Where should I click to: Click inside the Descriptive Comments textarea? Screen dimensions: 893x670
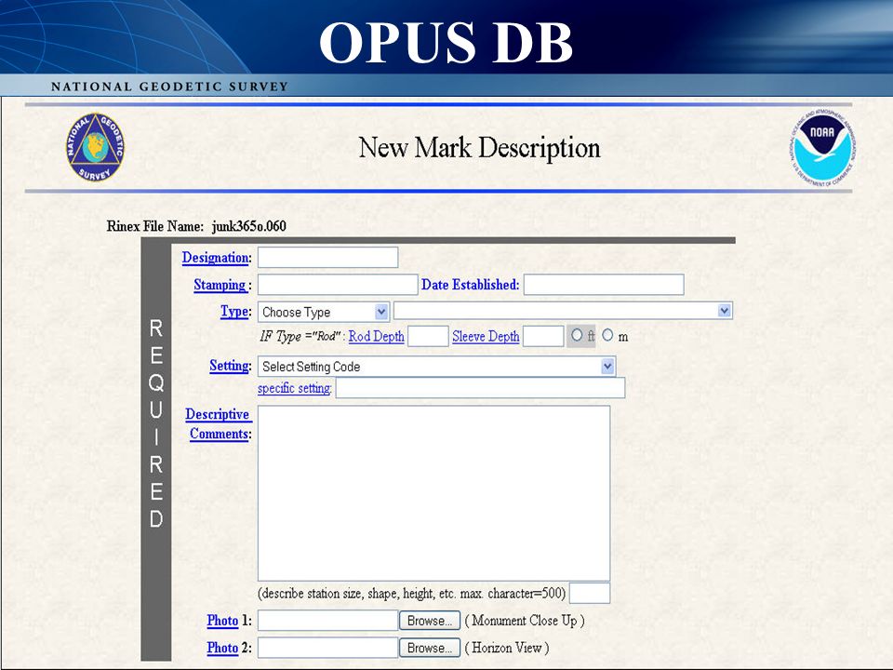434,493
